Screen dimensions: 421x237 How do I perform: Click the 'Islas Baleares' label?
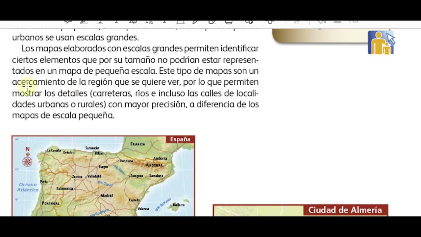(x=163, y=205)
